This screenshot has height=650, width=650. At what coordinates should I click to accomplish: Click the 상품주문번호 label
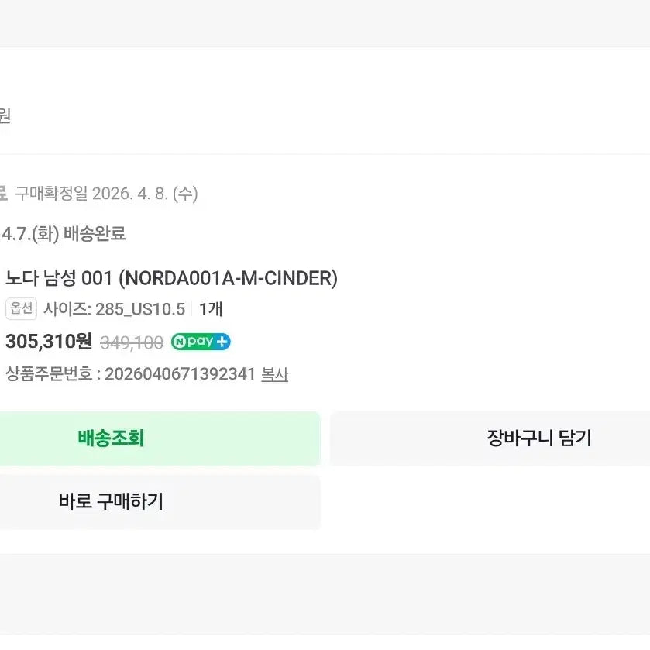click(49, 374)
